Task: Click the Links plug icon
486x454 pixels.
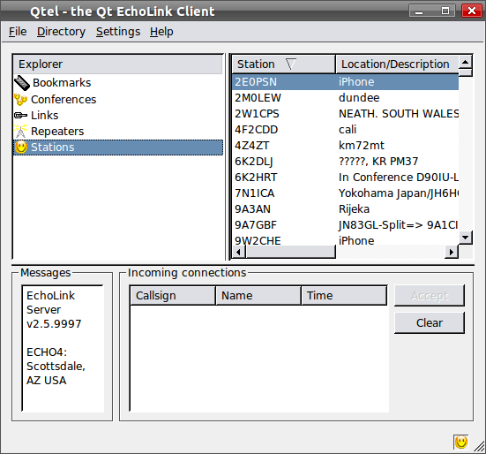Action: [21, 116]
